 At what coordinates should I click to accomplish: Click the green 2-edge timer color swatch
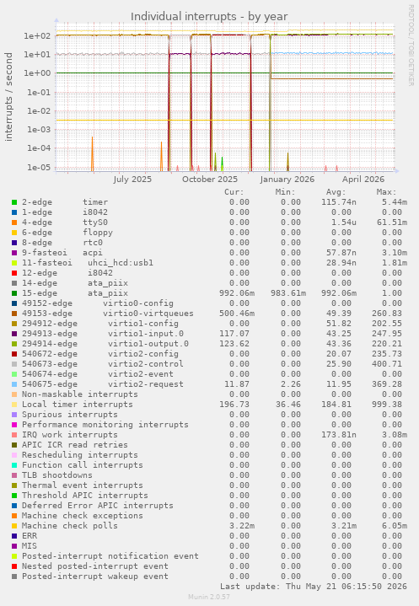coord(14,202)
